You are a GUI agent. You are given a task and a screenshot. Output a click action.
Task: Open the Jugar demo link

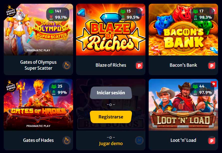click(111, 143)
